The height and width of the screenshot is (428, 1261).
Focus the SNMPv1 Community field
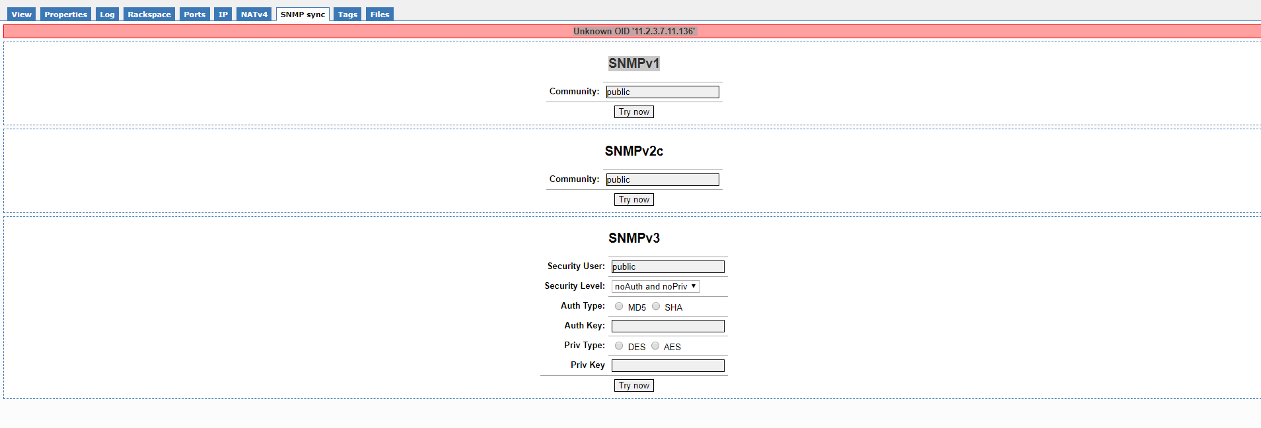coord(663,92)
